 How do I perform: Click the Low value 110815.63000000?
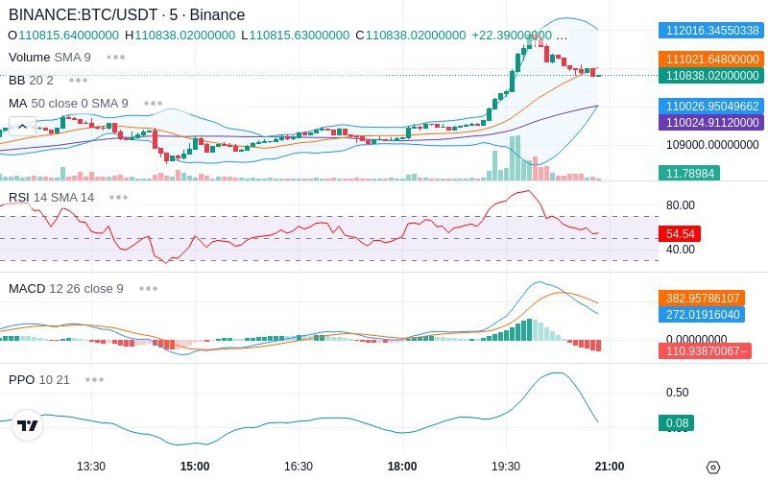[x=300, y=36]
